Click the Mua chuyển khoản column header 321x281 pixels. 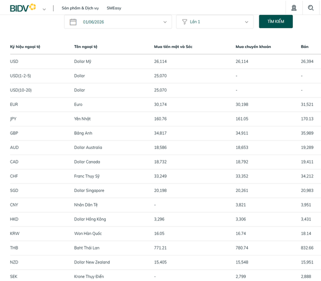(253, 46)
